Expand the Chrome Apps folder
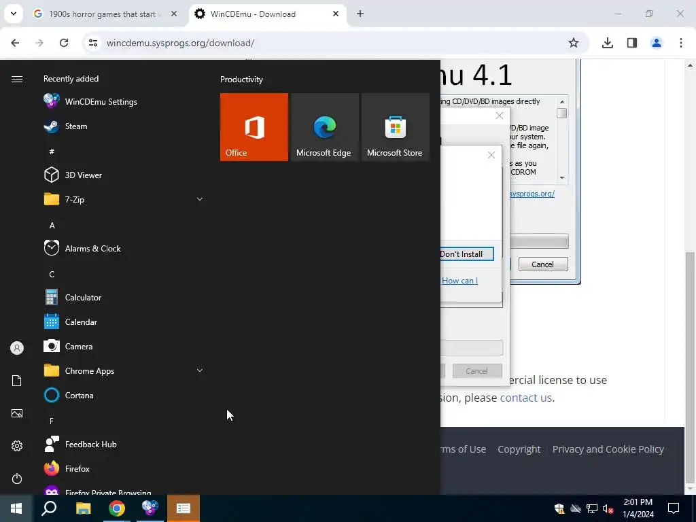 (200, 370)
